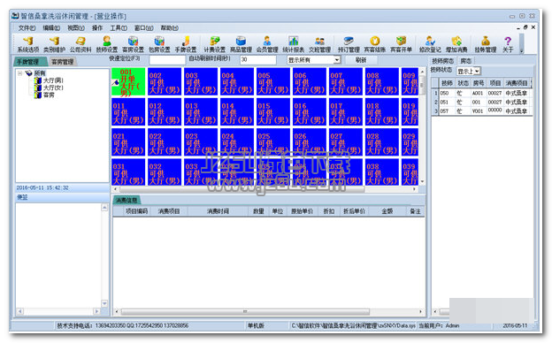This screenshot has height=343, width=552.
Task: Click the 宾客结账 guest checkout icon
Action: 375,44
